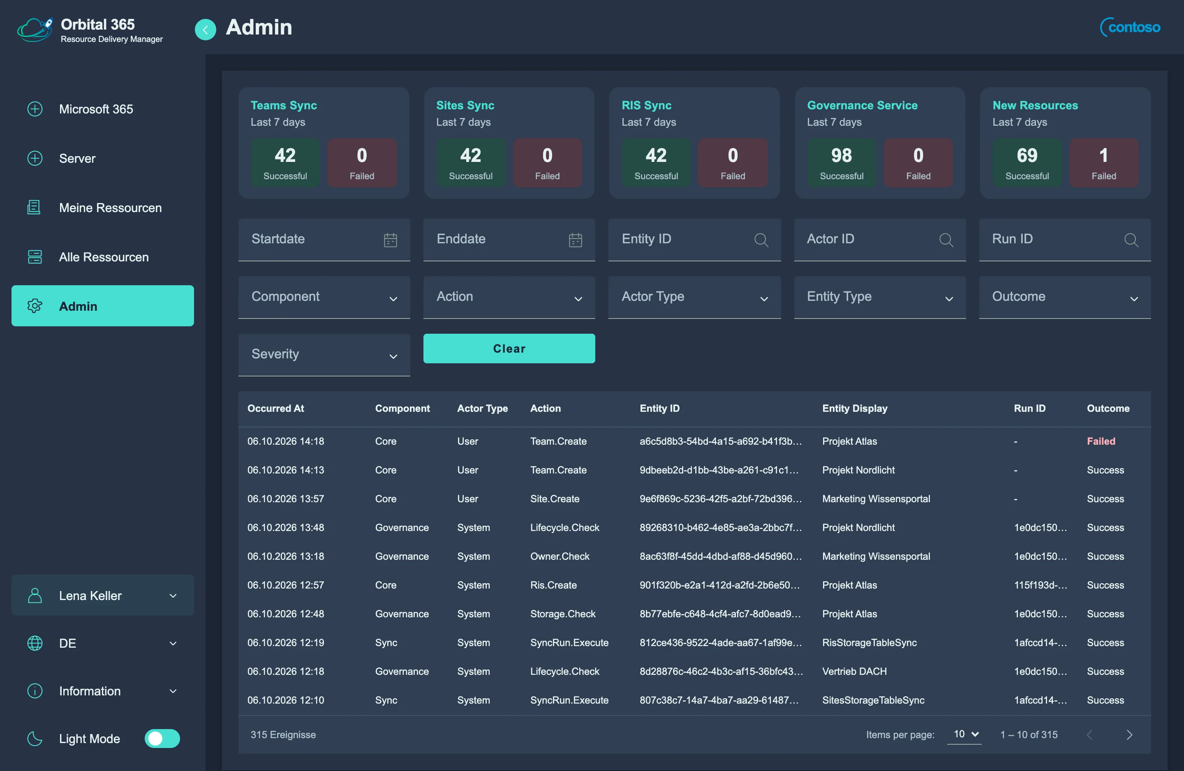Click the Run ID search magnifier icon

click(x=1131, y=240)
